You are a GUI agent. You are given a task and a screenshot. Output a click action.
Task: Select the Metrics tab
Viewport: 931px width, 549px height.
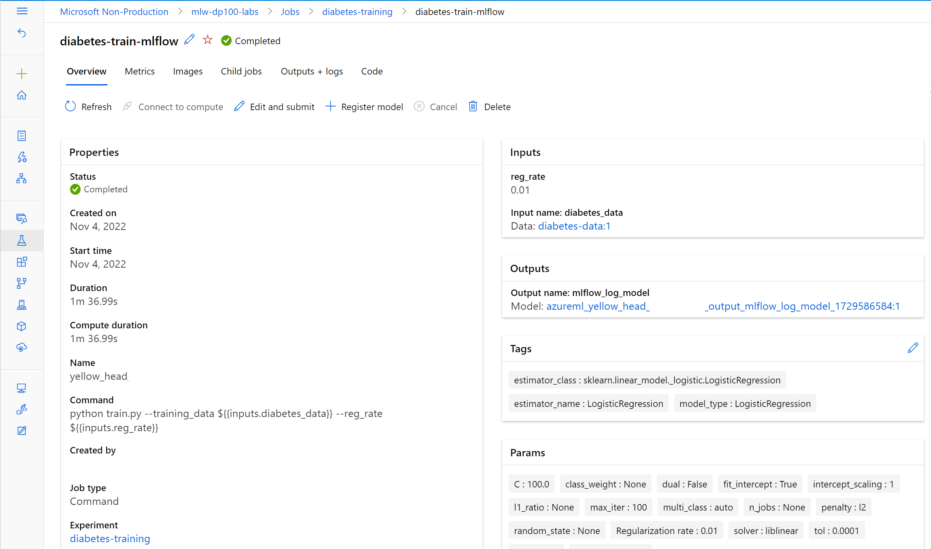(140, 70)
